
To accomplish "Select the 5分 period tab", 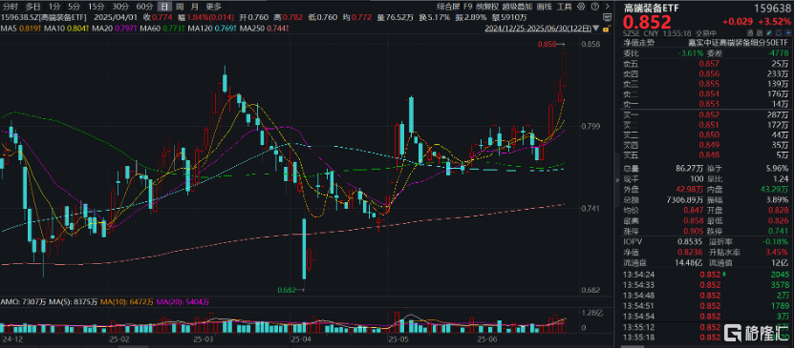I will (x=75, y=7).
